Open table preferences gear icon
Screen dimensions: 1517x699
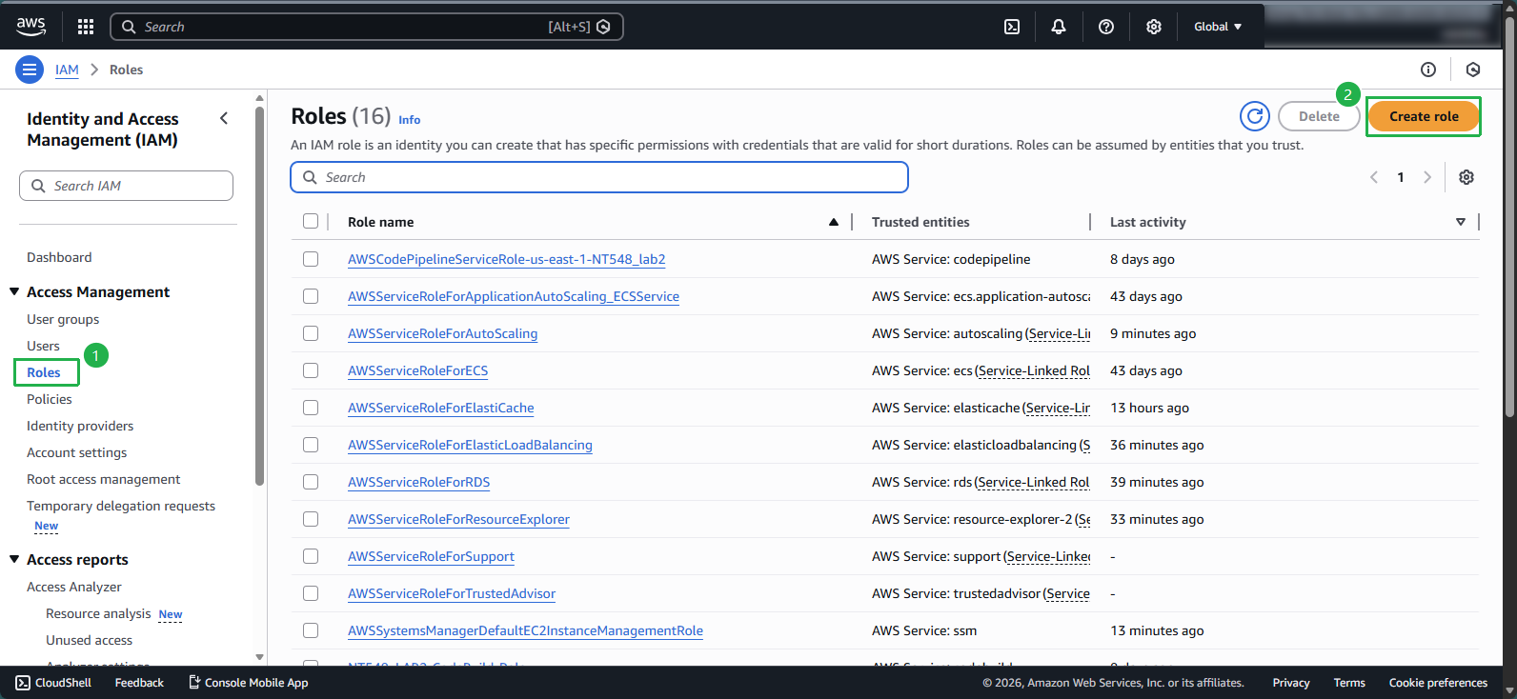[1466, 177]
